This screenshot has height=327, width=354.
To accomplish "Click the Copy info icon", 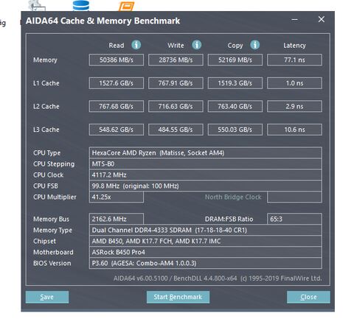I will point(255,45).
